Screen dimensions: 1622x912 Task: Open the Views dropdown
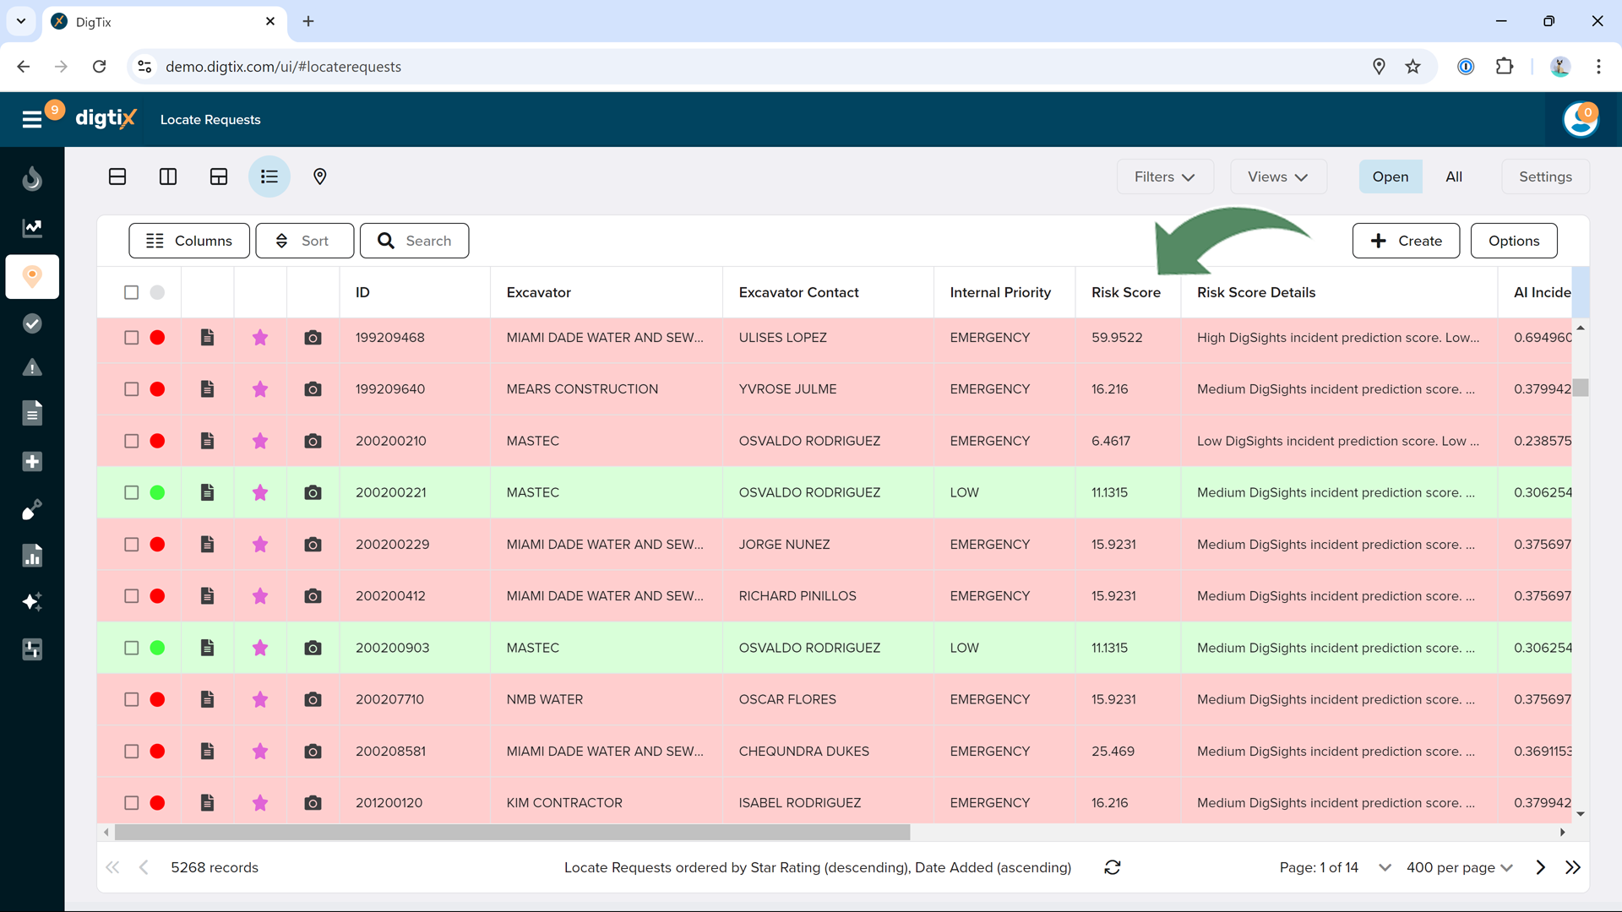click(x=1278, y=176)
